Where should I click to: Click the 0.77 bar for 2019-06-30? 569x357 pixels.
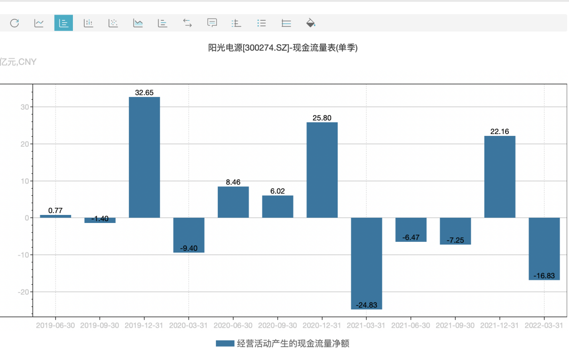55,216
